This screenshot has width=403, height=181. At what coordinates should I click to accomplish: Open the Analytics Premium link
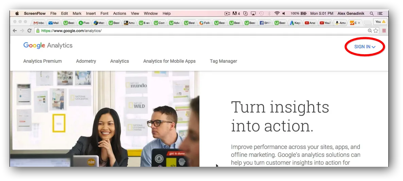pos(42,61)
